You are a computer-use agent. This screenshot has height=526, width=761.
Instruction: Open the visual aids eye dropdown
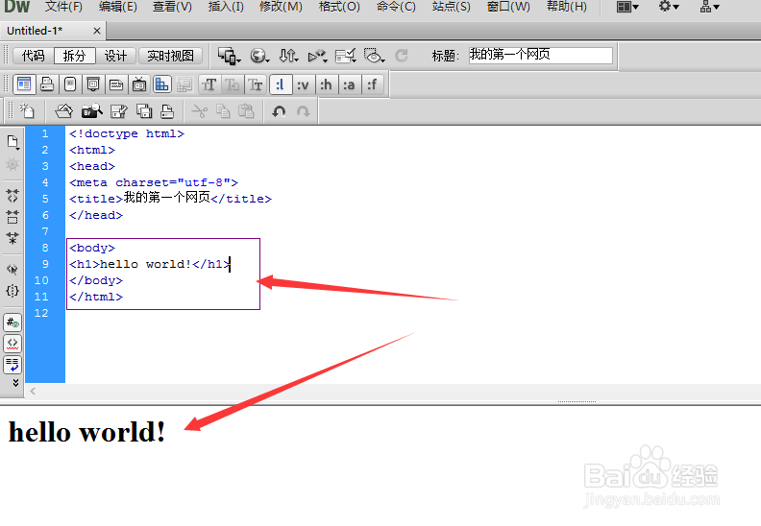tap(374, 56)
